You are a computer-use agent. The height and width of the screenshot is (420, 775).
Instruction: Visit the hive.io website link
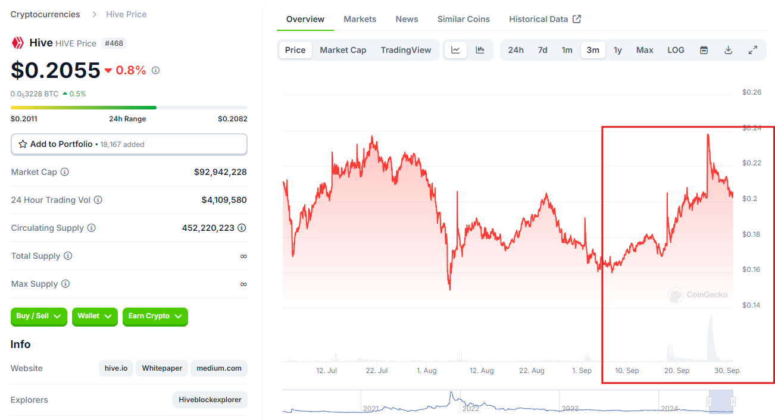(x=116, y=368)
